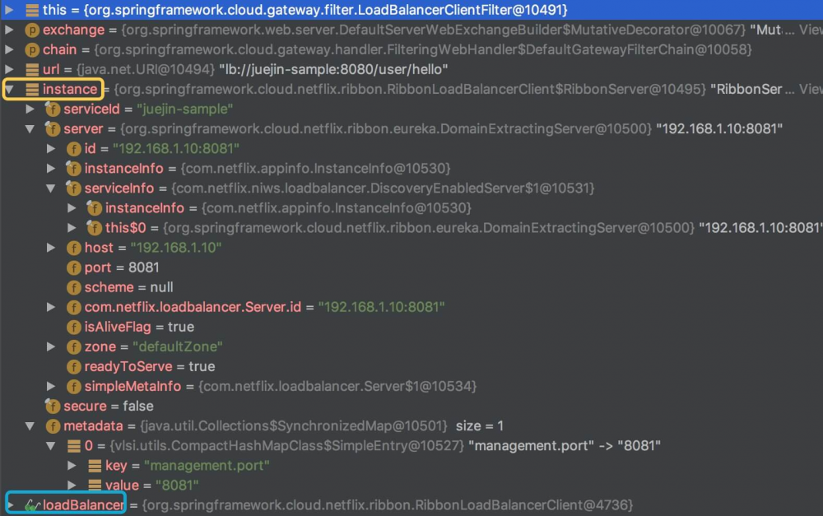This screenshot has height=516, width=823.
Task: Collapse the serviceInfo field node
Action: point(51,188)
